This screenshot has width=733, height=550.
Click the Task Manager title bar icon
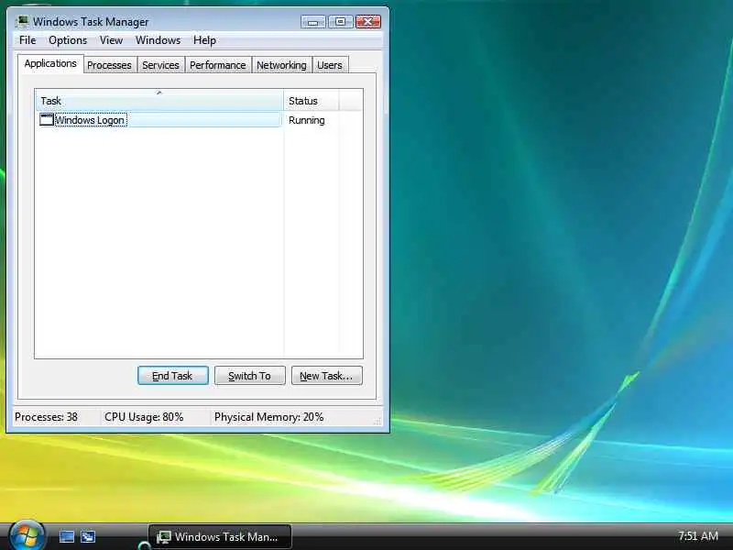tap(21, 21)
